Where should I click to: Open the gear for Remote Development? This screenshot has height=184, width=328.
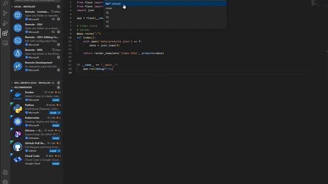pos(58,70)
